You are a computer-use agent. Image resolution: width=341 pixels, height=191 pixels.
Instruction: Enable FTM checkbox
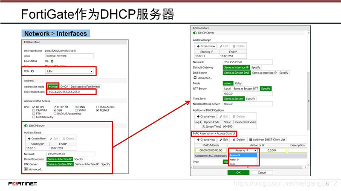click(x=34, y=113)
